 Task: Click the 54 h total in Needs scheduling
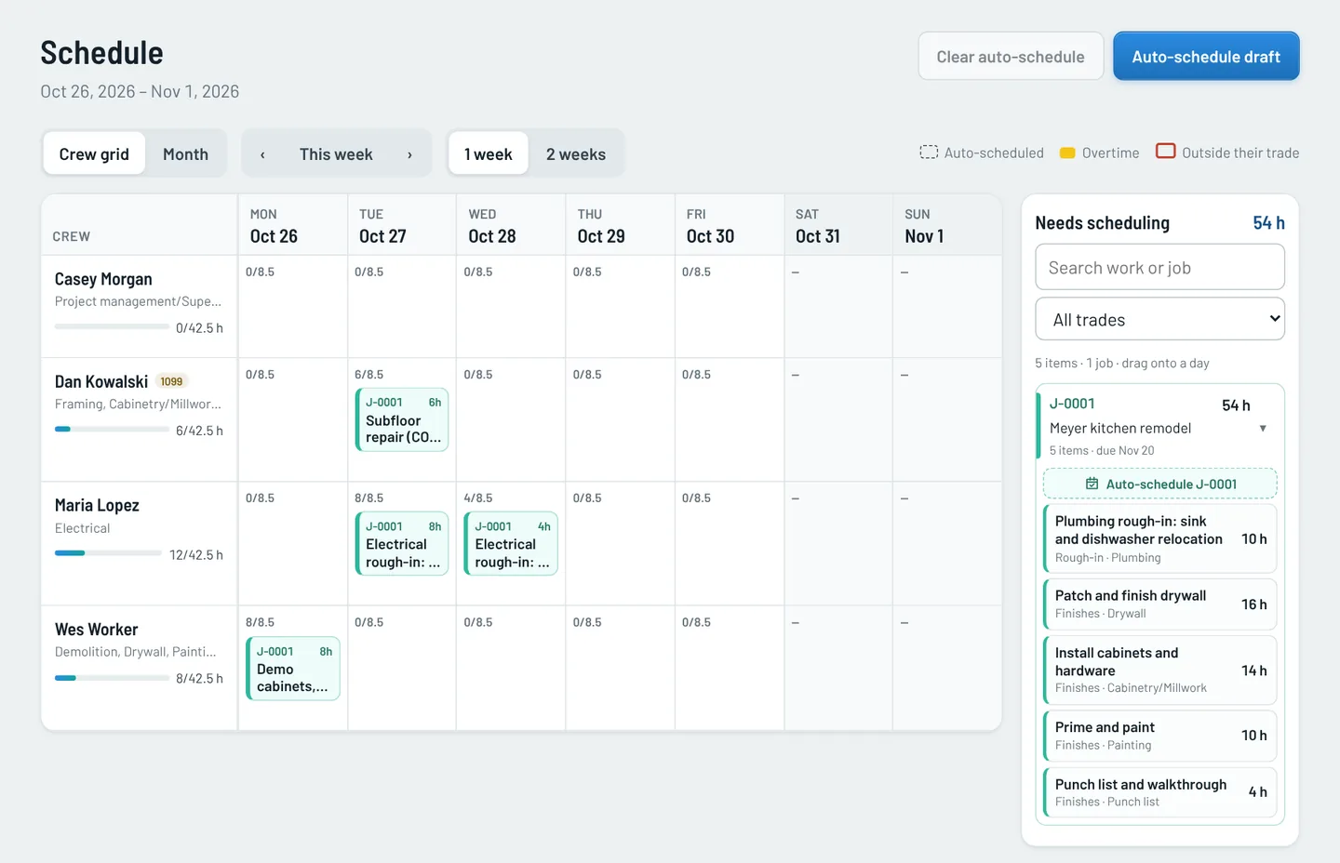click(x=1268, y=223)
